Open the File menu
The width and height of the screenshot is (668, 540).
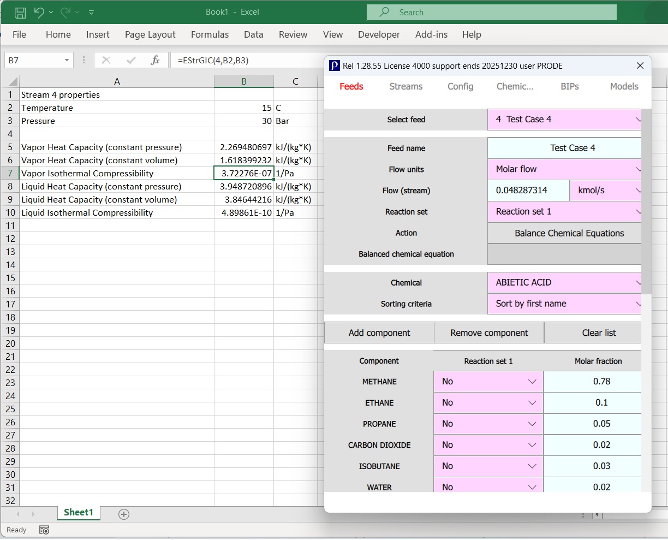click(19, 34)
